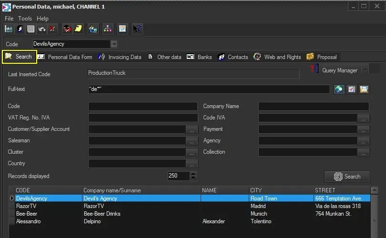386x238 pixels.
Task: Open the Salesman field lookup button
Action: [x=192, y=141]
